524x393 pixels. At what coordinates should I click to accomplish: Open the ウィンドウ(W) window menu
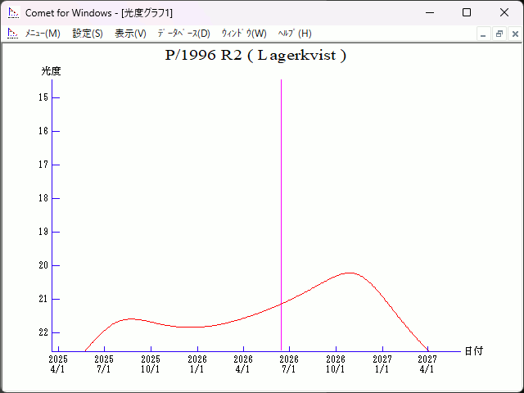coord(244,34)
